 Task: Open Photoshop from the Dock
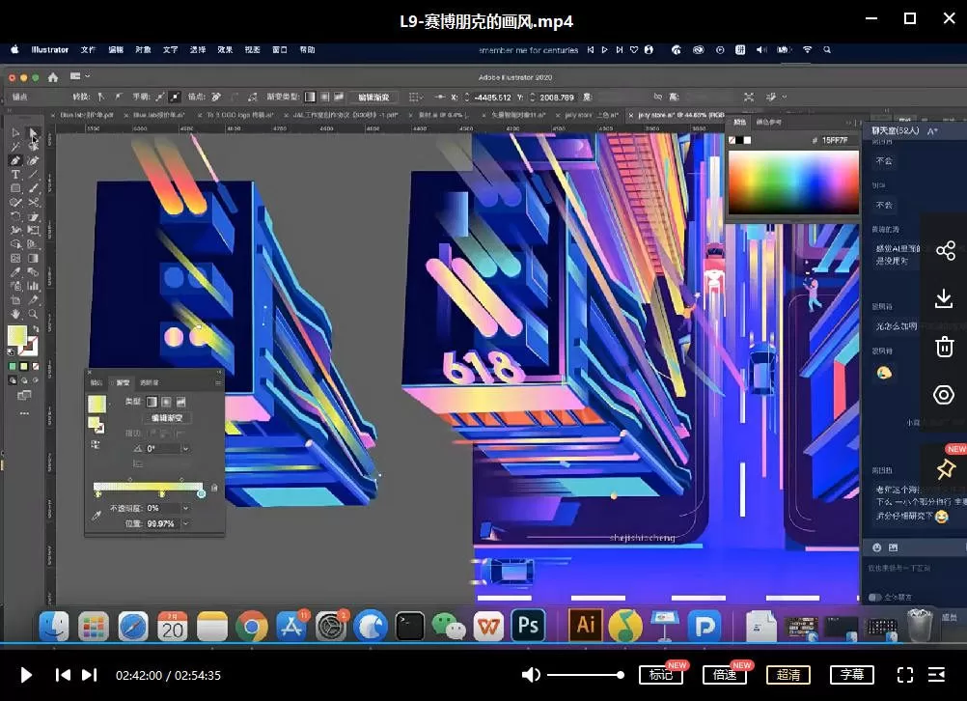(528, 626)
